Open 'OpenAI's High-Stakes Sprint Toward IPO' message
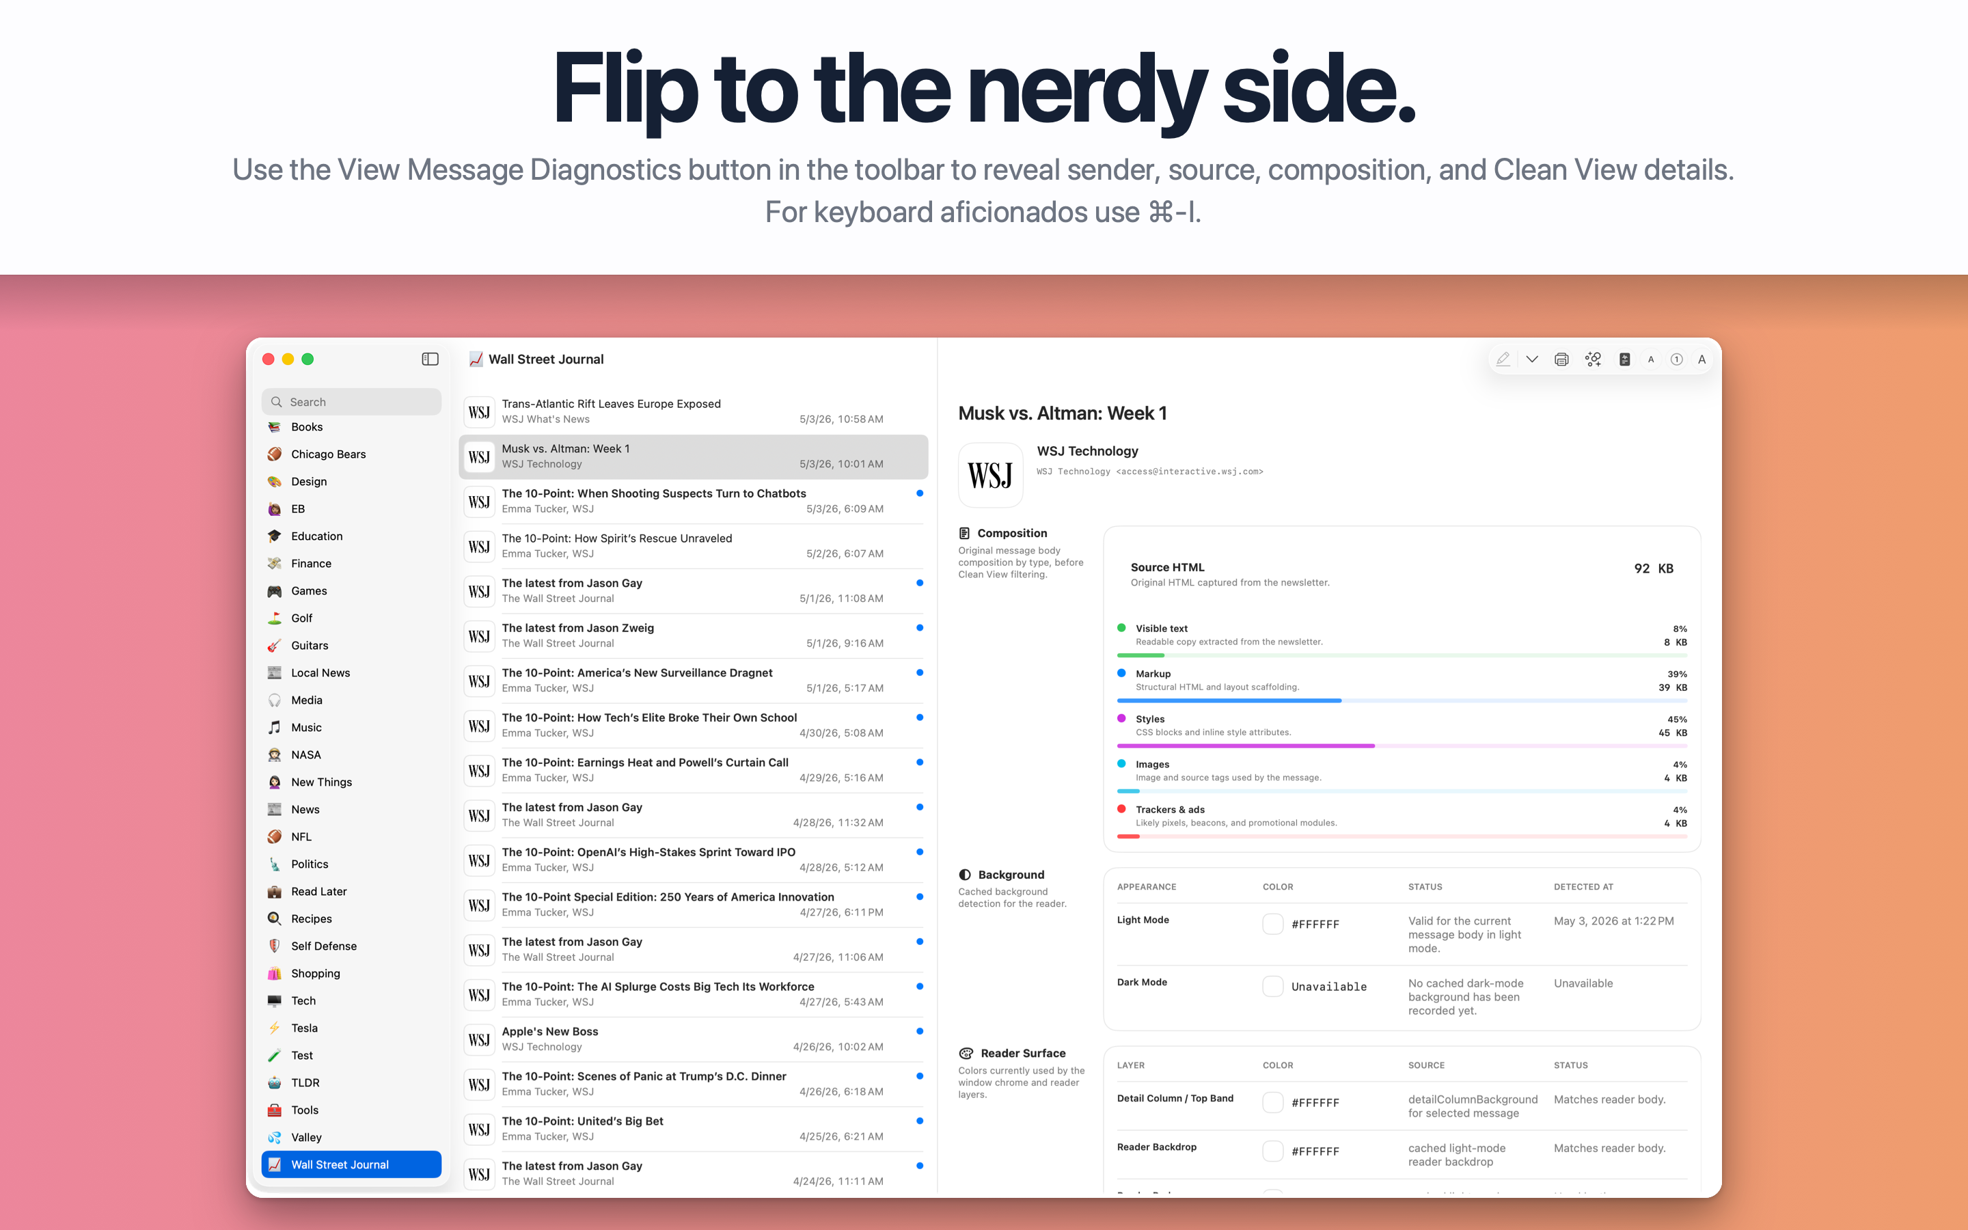Screen dimensions: 1968x1230 pos(694,860)
